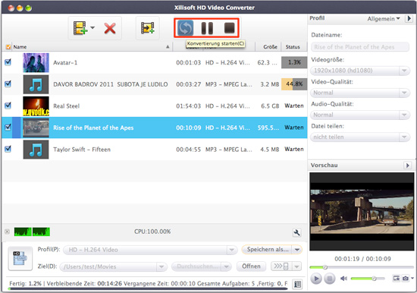This screenshot has height=293, width=417.
Task: Select the Real Steel row name
Action: pyautogui.click(x=67, y=106)
